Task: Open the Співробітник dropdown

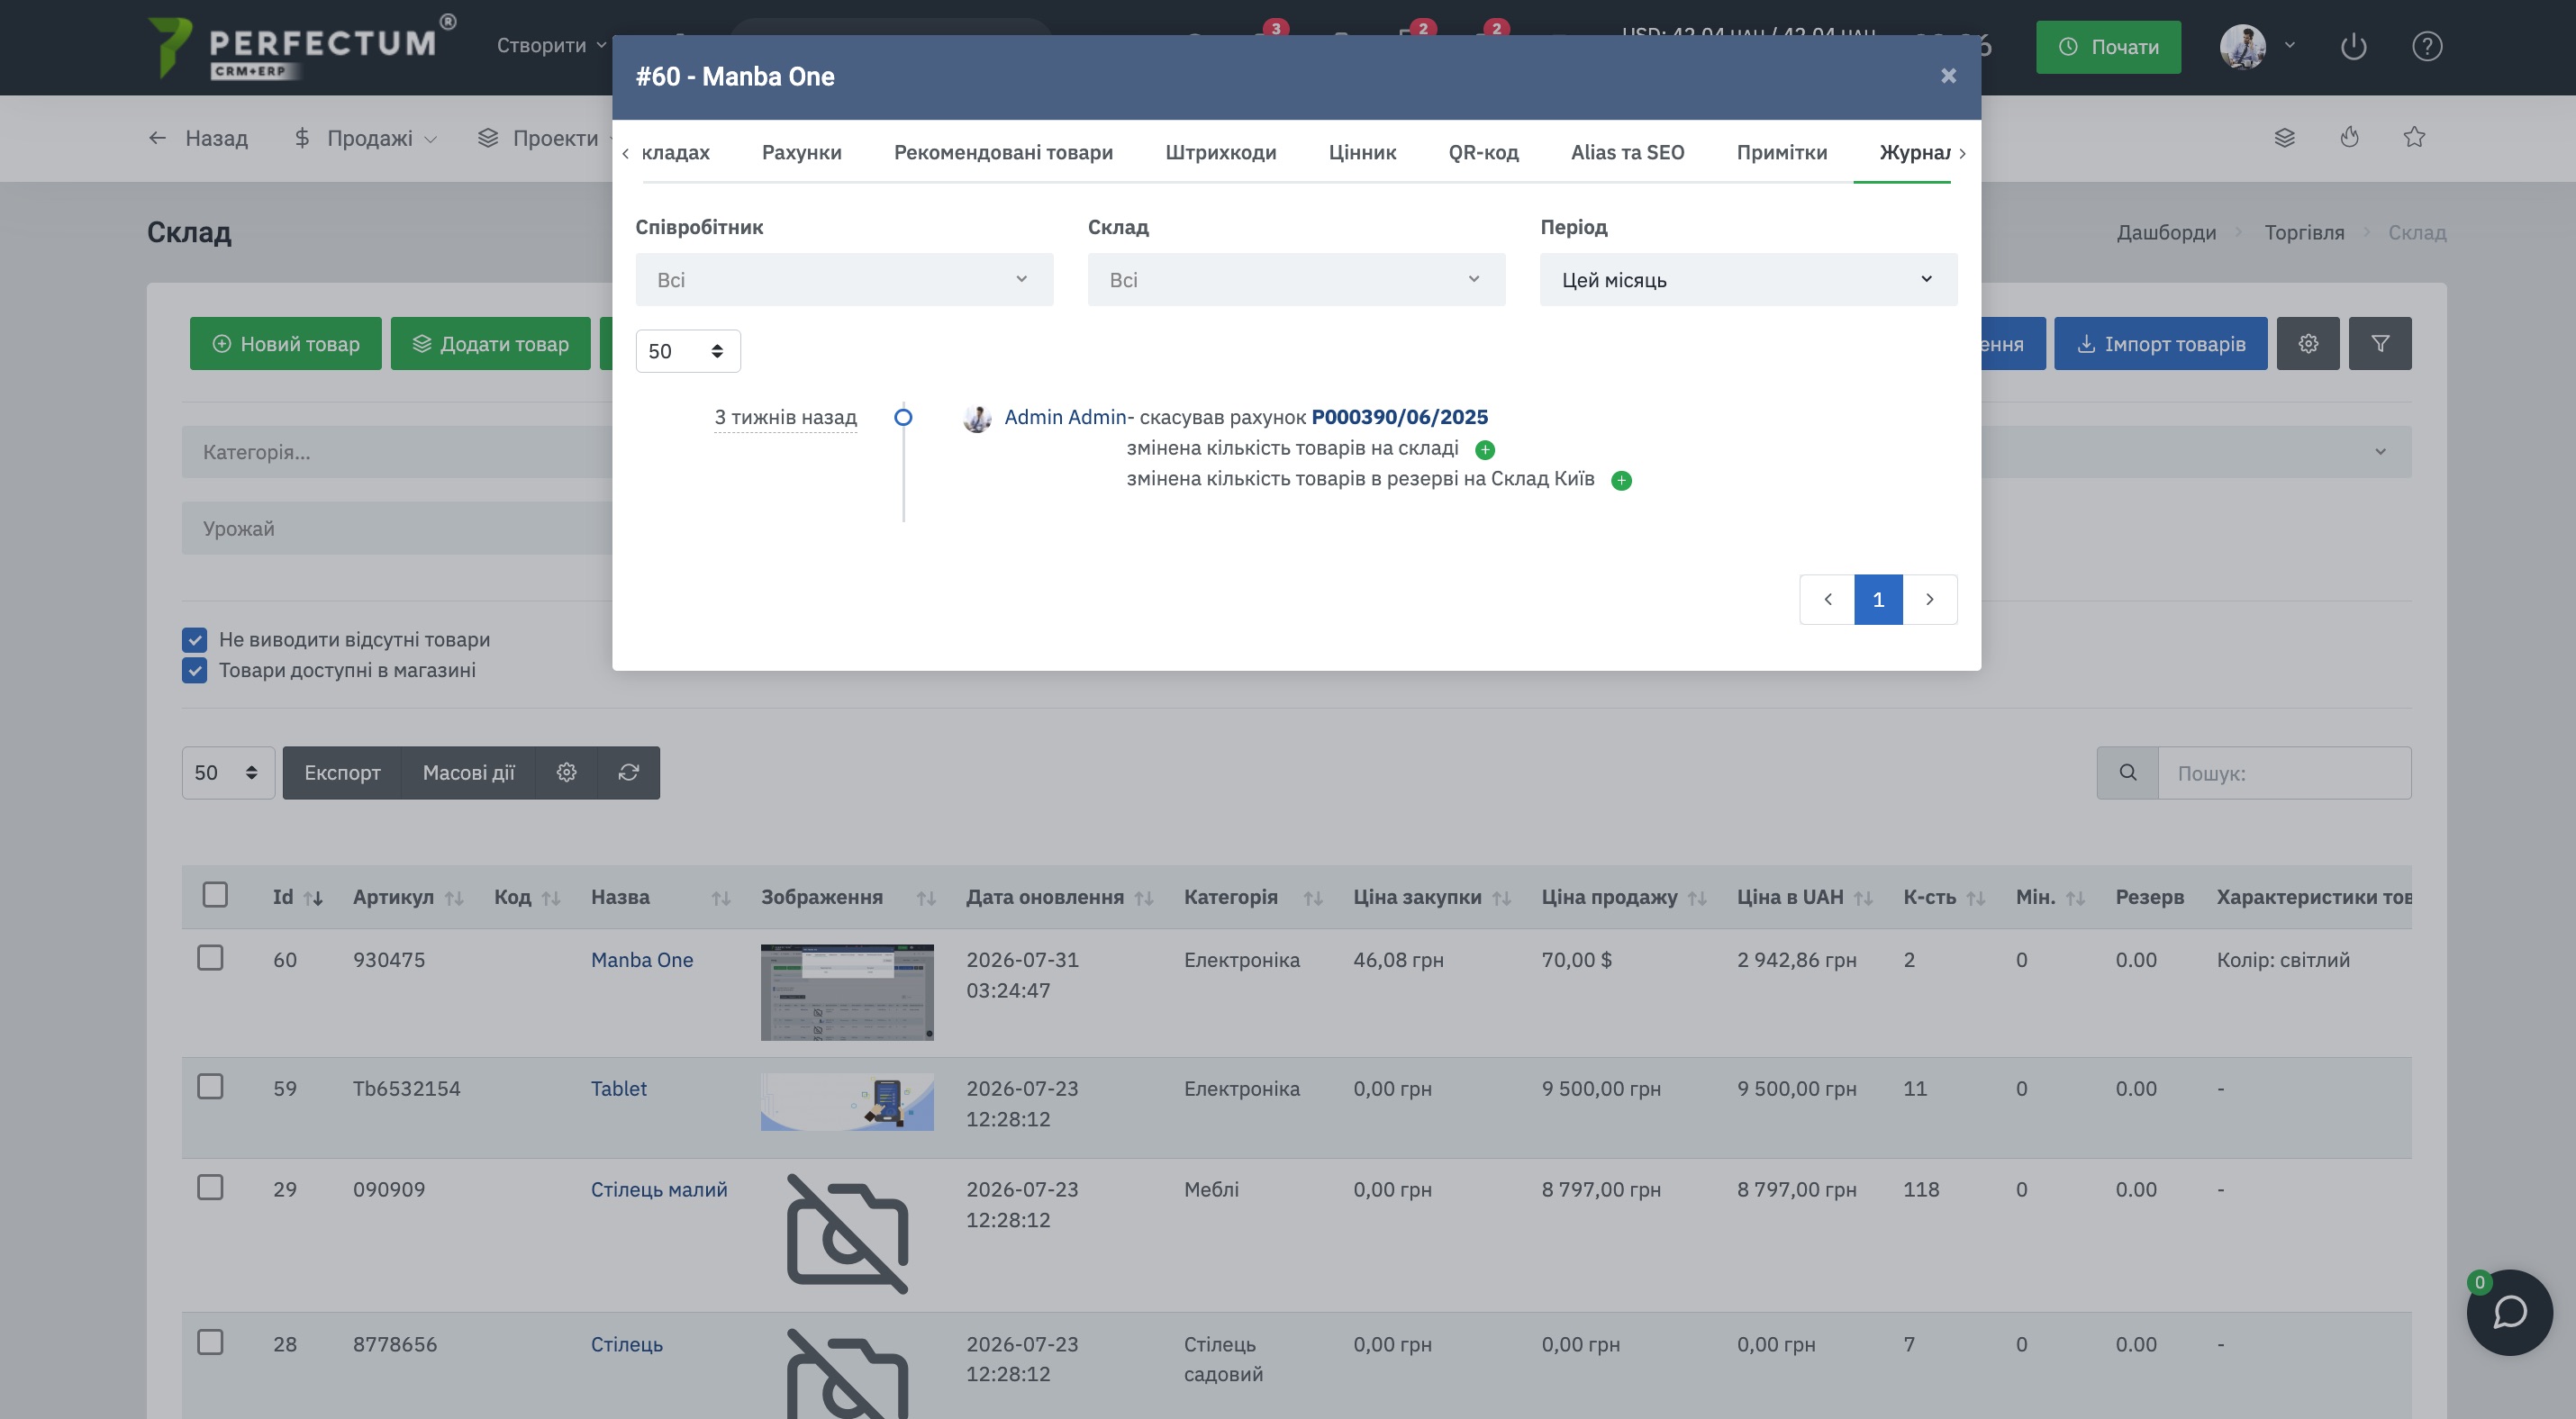Action: (x=844, y=280)
